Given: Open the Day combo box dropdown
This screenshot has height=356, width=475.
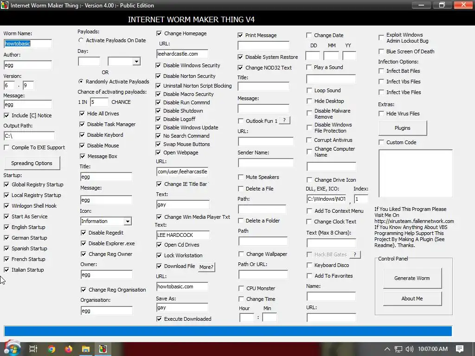Looking at the screenshot, I should [x=136, y=62].
